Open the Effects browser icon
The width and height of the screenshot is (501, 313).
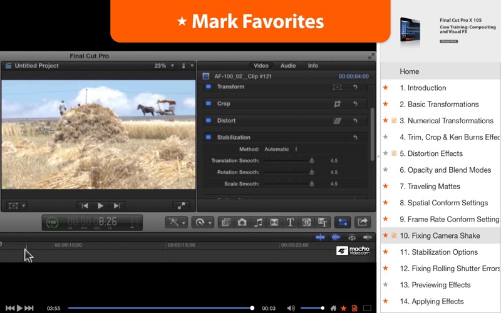point(226,222)
